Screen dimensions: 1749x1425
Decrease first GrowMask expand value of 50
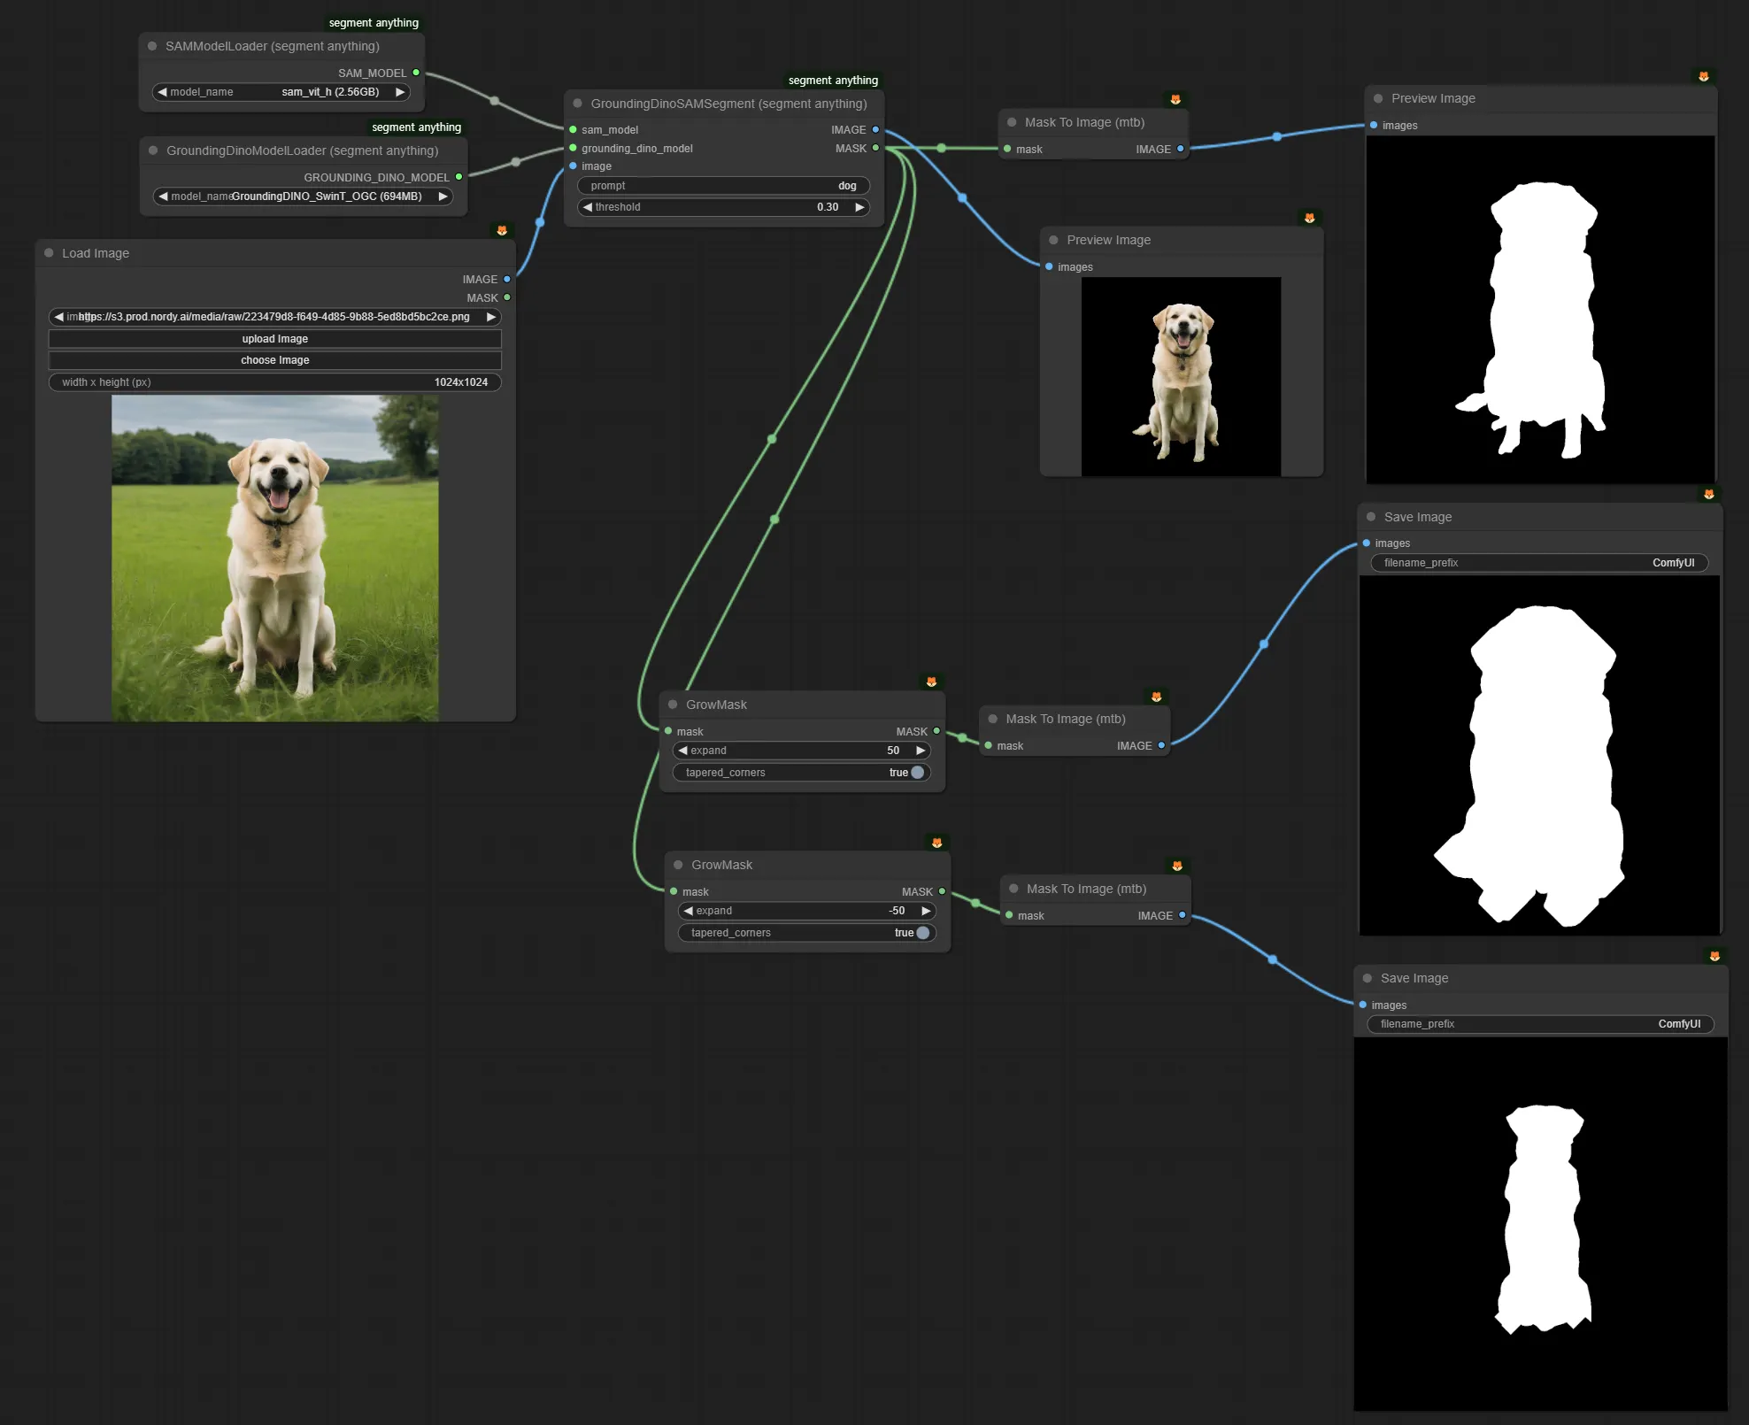682,751
